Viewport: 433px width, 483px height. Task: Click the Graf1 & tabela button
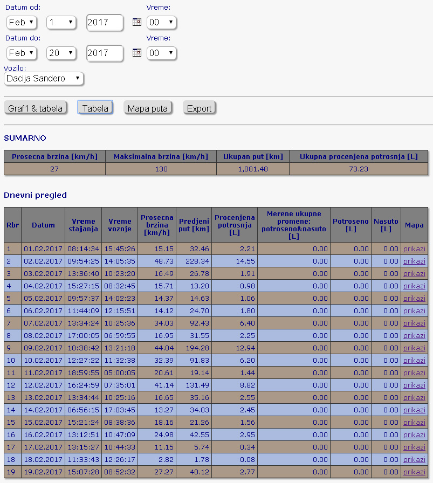36,108
